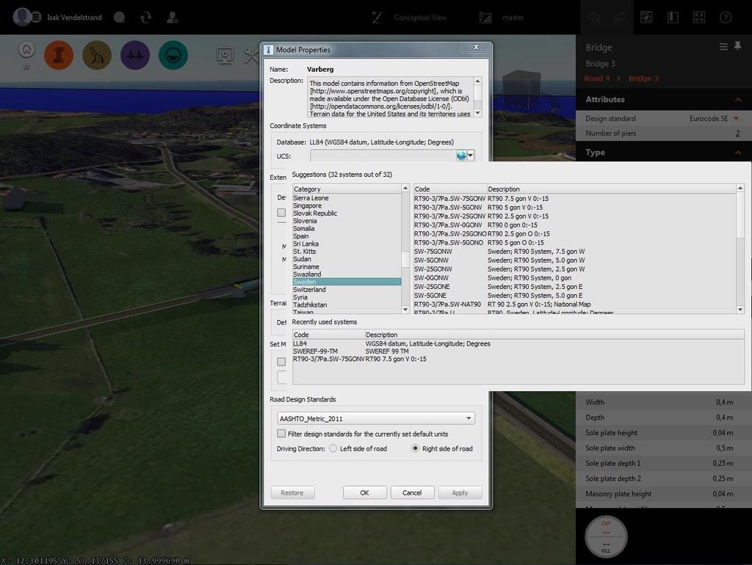Click the sync arrows icon in top bar
The height and width of the screenshot is (565, 752).
pyautogui.click(x=146, y=18)
